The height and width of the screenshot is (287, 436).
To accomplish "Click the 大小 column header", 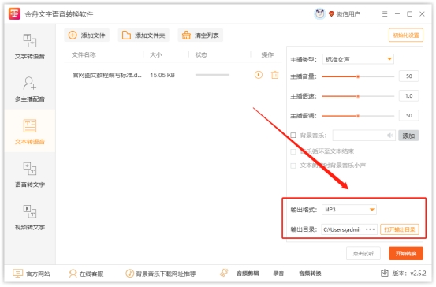I will tap(156, 54).
